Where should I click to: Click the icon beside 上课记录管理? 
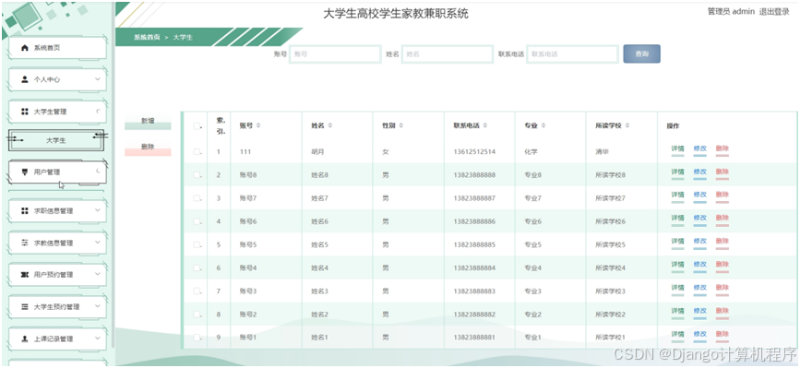tap(25, 339)
